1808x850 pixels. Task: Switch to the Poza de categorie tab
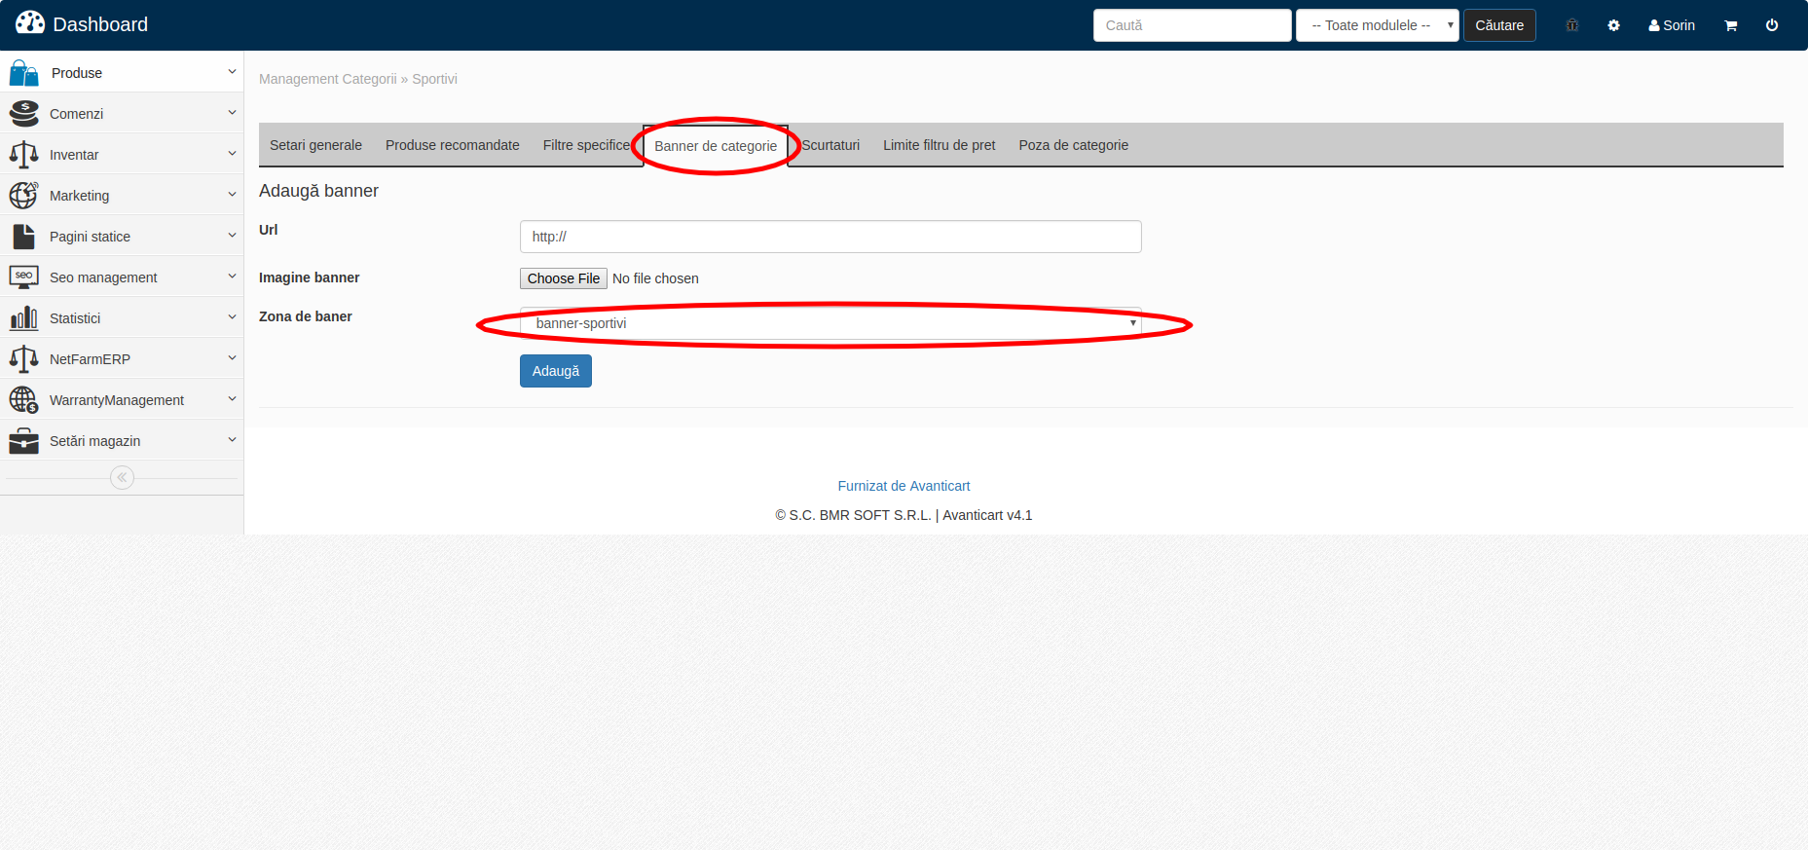(x=1074, y=145)
